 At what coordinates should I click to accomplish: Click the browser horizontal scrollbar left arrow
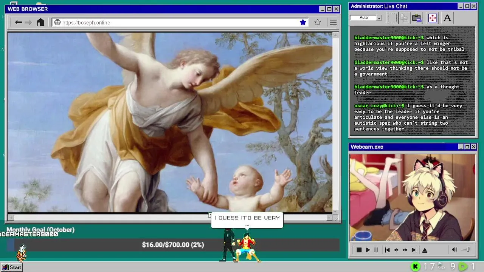point(11,217)
